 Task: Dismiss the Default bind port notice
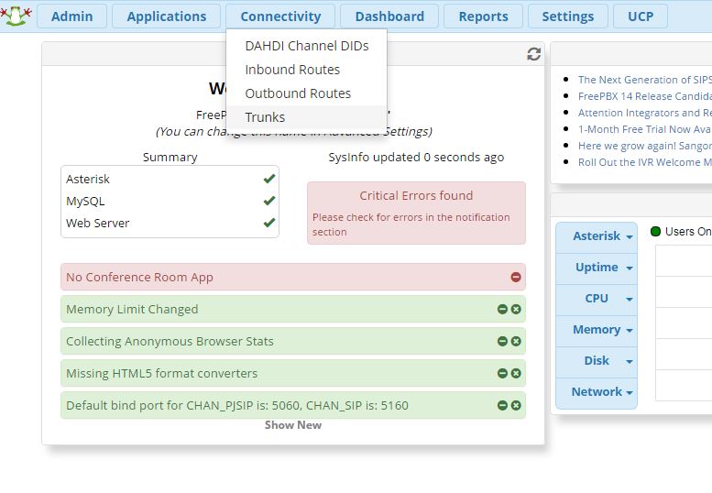point(516,405)
